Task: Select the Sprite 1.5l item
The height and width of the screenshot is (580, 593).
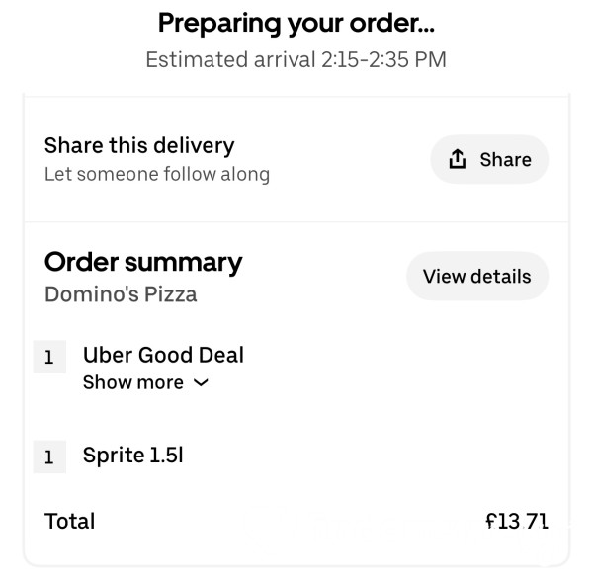Action: [x=133, y=455]
